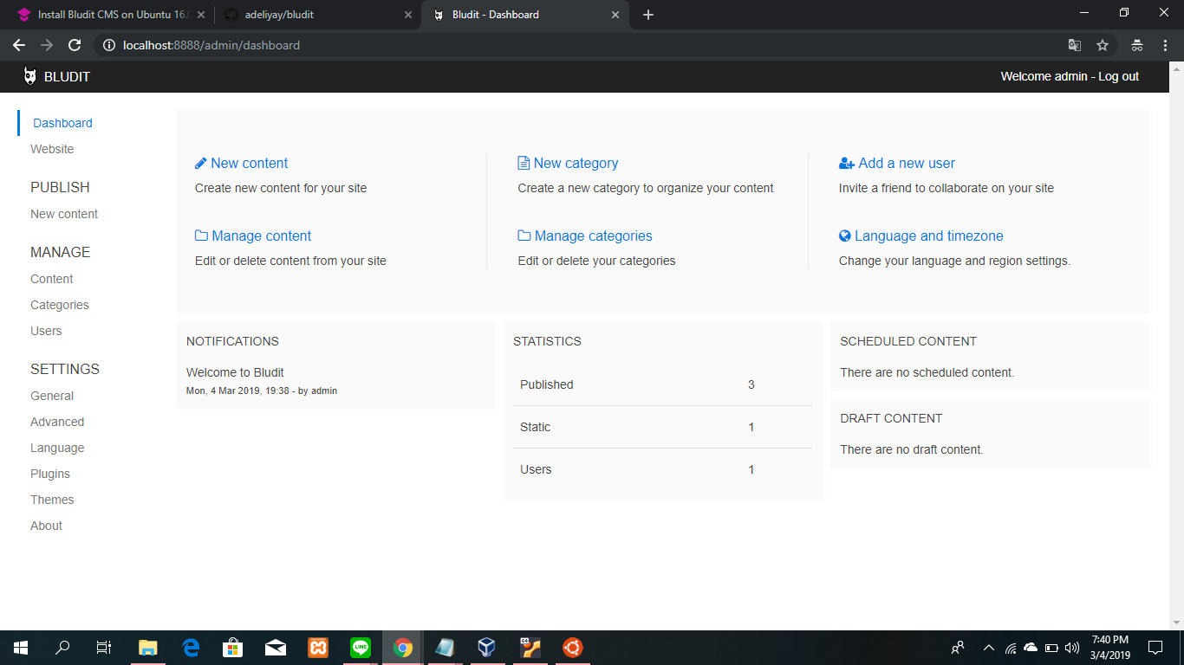This screenshot has height=665, width=1184.
Task: Open a new browser tab
Action: [x=648, y=15]
